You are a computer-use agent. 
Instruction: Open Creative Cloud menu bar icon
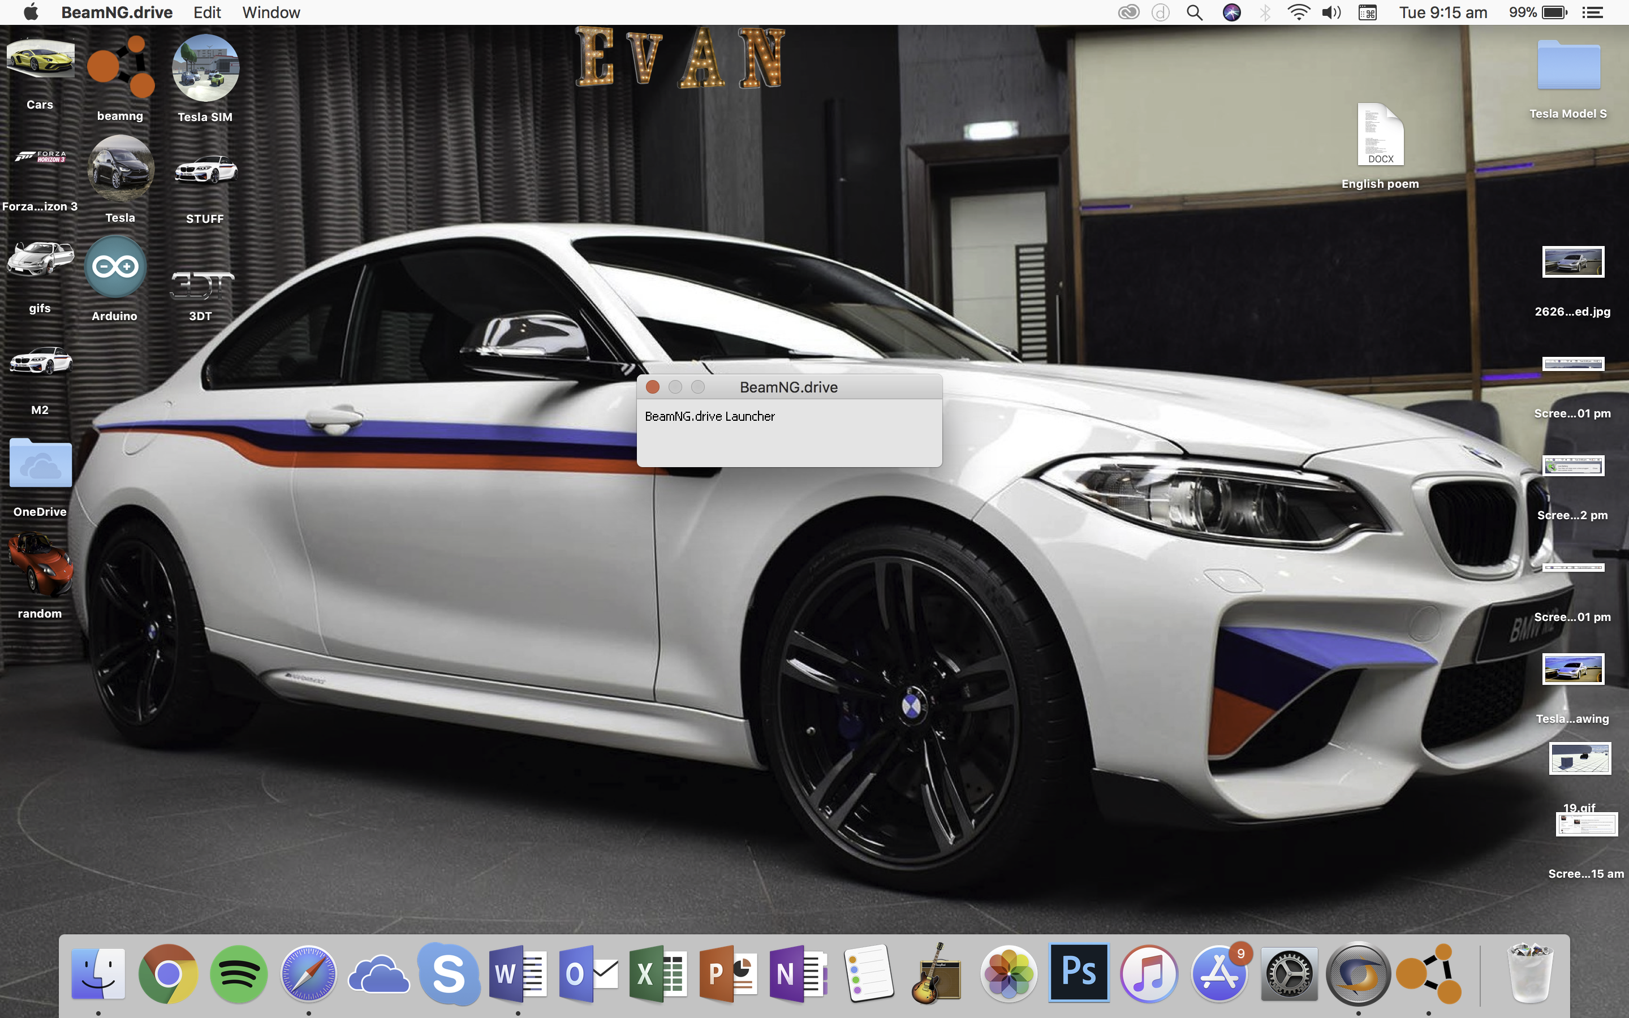(x=1129, y=12)
